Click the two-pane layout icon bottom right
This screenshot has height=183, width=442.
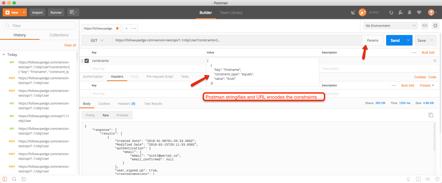[x=418, y=179]
